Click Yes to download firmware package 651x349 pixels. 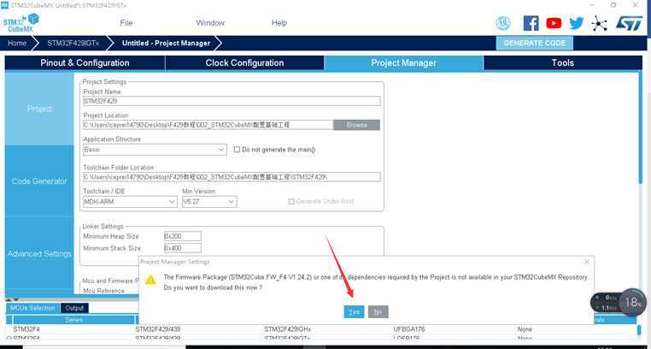[355, 311]
